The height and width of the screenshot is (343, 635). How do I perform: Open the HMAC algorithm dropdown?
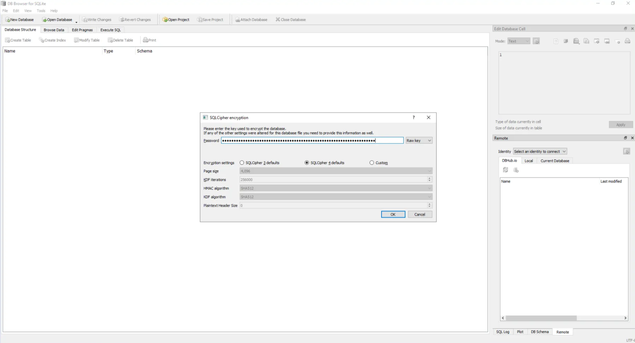click(336, 188)
